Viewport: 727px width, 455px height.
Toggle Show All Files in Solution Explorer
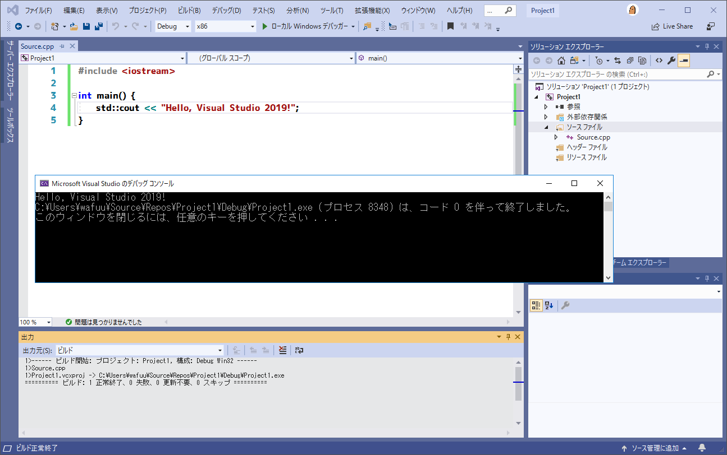(x=642, y=60)
